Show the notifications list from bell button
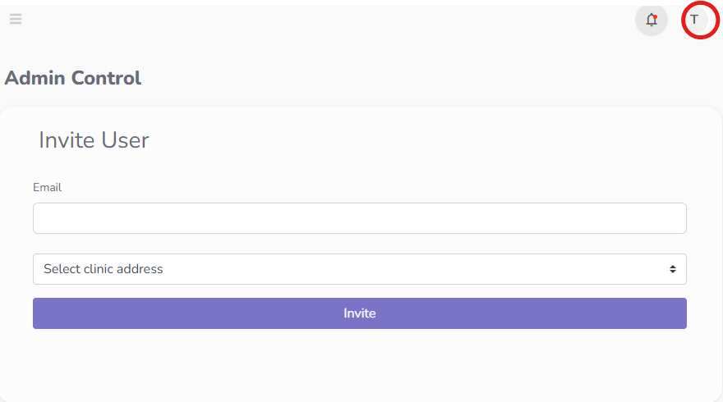 click(652, 20)
